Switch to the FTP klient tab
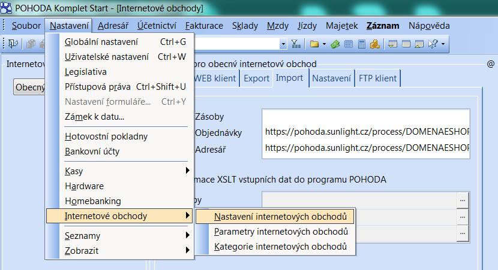The width and height of the screenshot is (498, 270). [x=377, y=78]
